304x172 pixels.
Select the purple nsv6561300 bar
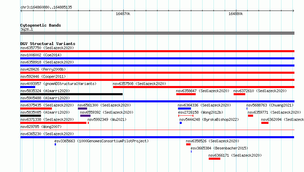[82, 109]
